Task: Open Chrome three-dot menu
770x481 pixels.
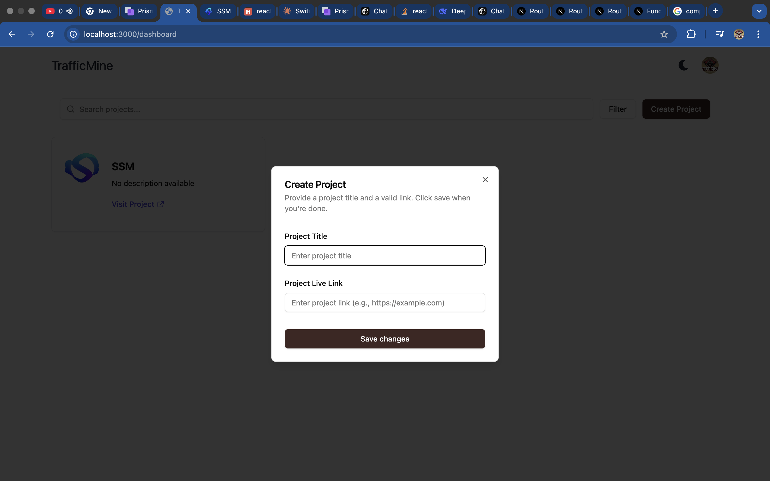Action: (758, 34)
